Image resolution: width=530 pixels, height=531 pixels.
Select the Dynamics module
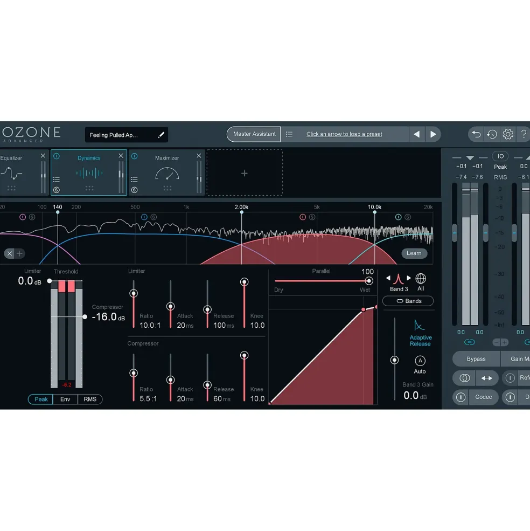pyautogui.click(x=89, y=173)
